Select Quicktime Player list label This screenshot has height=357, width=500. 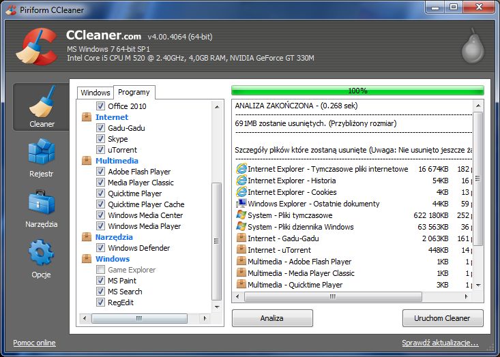point(134,193)
